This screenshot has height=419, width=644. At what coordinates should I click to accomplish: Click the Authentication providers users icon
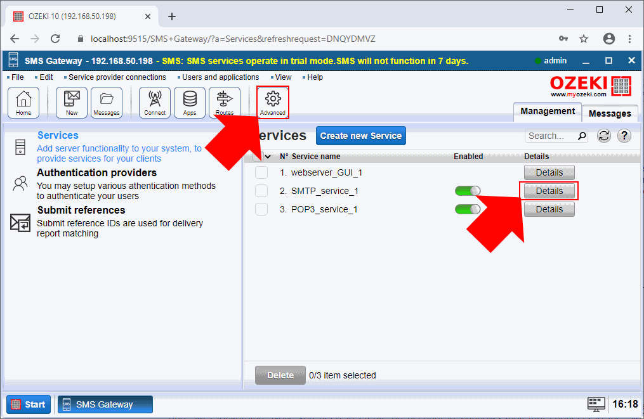click(x=20, y=183)
